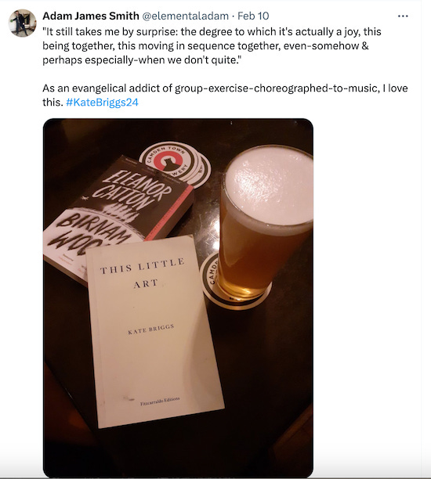Click the red spine of Birnam Wood
The height and width of the screenshot is (479, 431).
(172, 212)
